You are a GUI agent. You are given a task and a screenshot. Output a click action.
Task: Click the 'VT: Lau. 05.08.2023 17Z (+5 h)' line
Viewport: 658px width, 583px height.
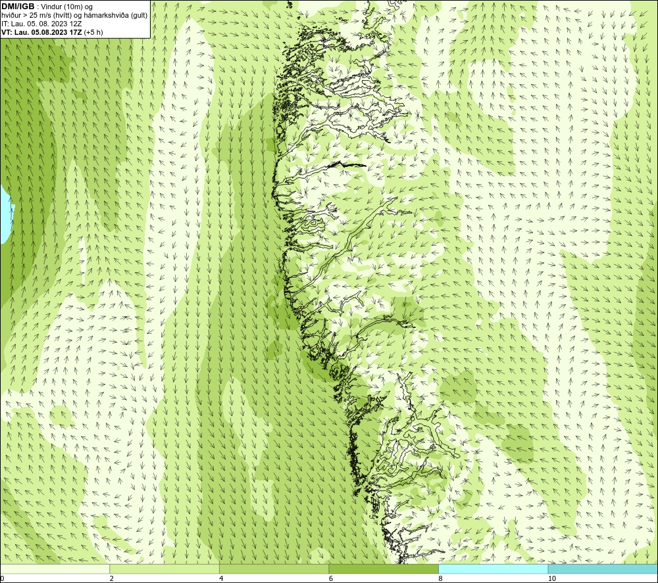(x=52, y=32)
